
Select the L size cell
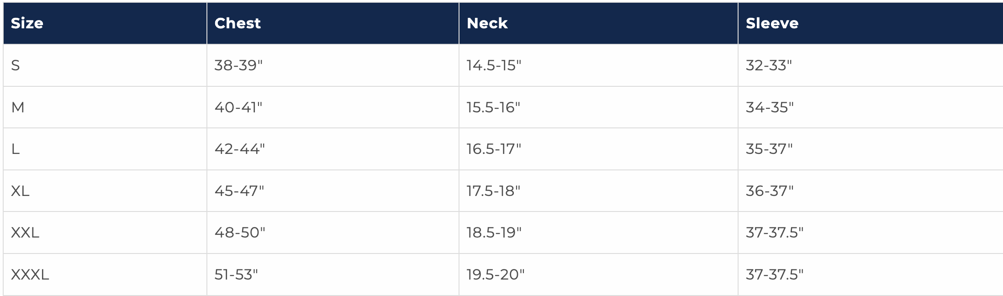click(x=16, y=149)
